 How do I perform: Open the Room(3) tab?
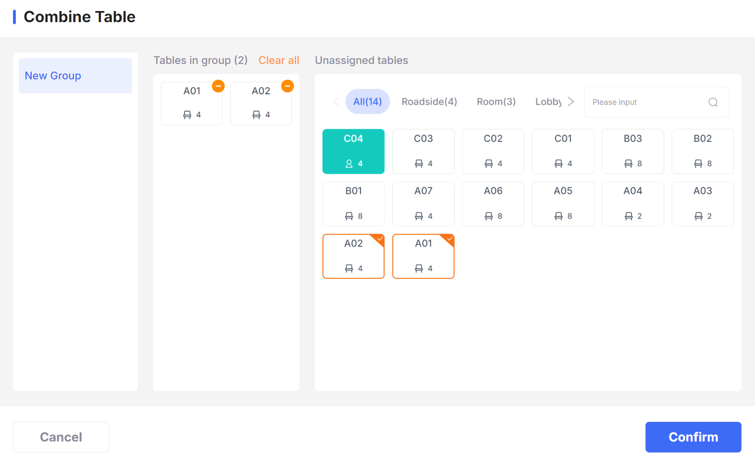pyautogui.click(x=496, y=101)
